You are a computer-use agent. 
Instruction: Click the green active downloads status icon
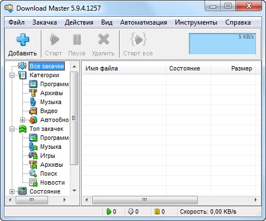coord(108,211)
